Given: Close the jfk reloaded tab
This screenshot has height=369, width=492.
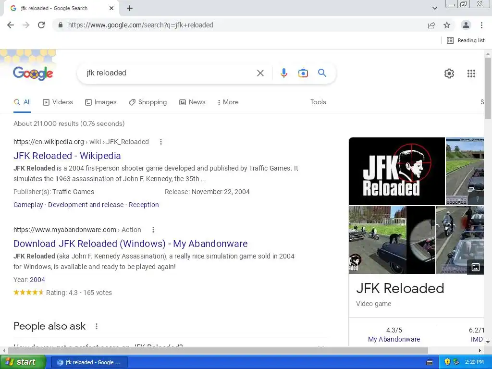Looking at the screenshot, I should tap(111, 8).
